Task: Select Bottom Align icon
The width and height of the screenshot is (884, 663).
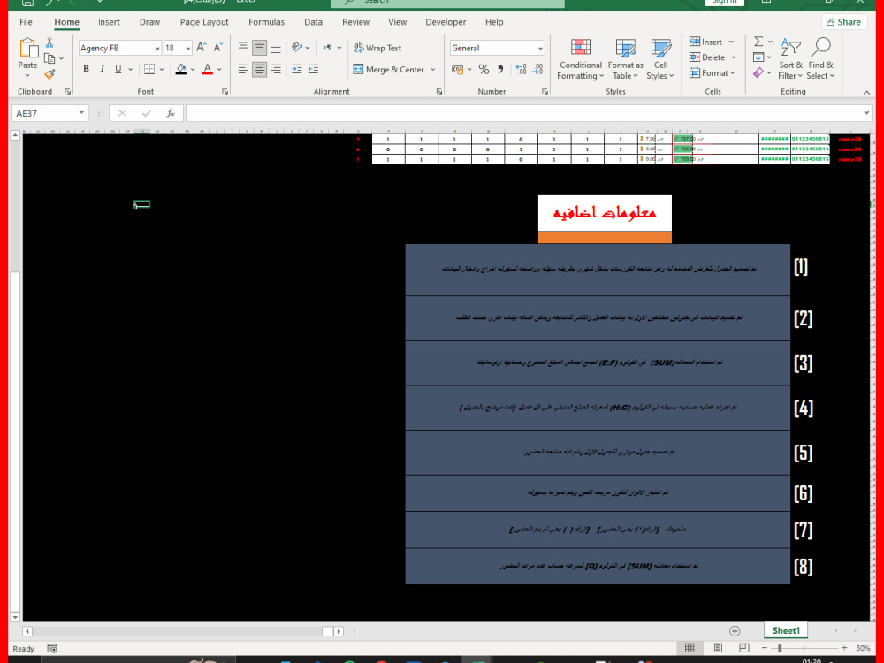Action: click(x=276, y=48)
